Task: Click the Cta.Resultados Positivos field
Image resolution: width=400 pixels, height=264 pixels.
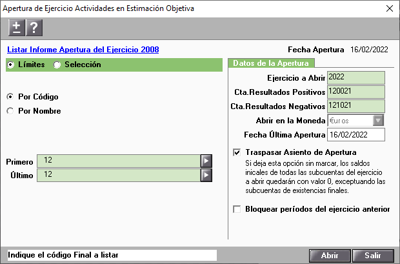Action: pos(356,92)
